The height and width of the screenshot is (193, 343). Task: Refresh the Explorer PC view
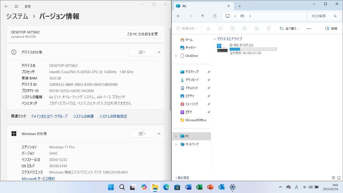[x=215, y=16]
